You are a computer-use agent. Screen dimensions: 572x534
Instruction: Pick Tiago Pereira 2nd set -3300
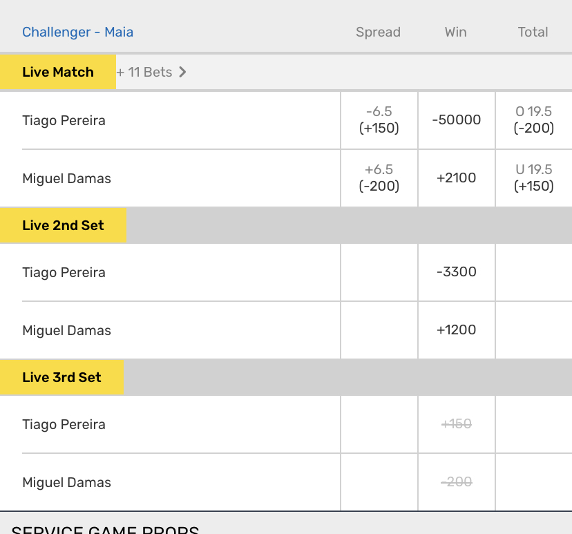456,271
